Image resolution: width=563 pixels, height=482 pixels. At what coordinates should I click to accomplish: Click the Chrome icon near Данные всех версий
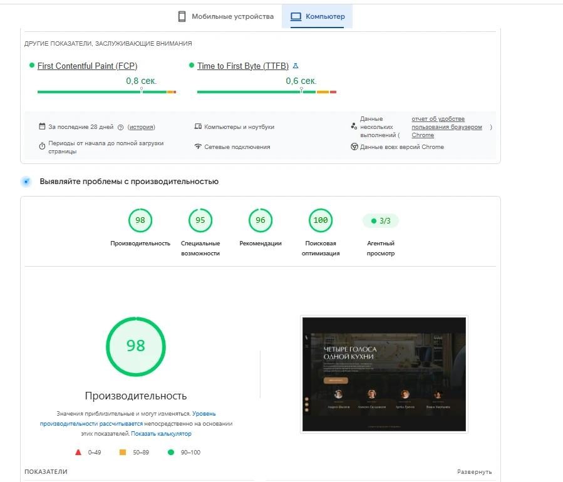(354, 146)
